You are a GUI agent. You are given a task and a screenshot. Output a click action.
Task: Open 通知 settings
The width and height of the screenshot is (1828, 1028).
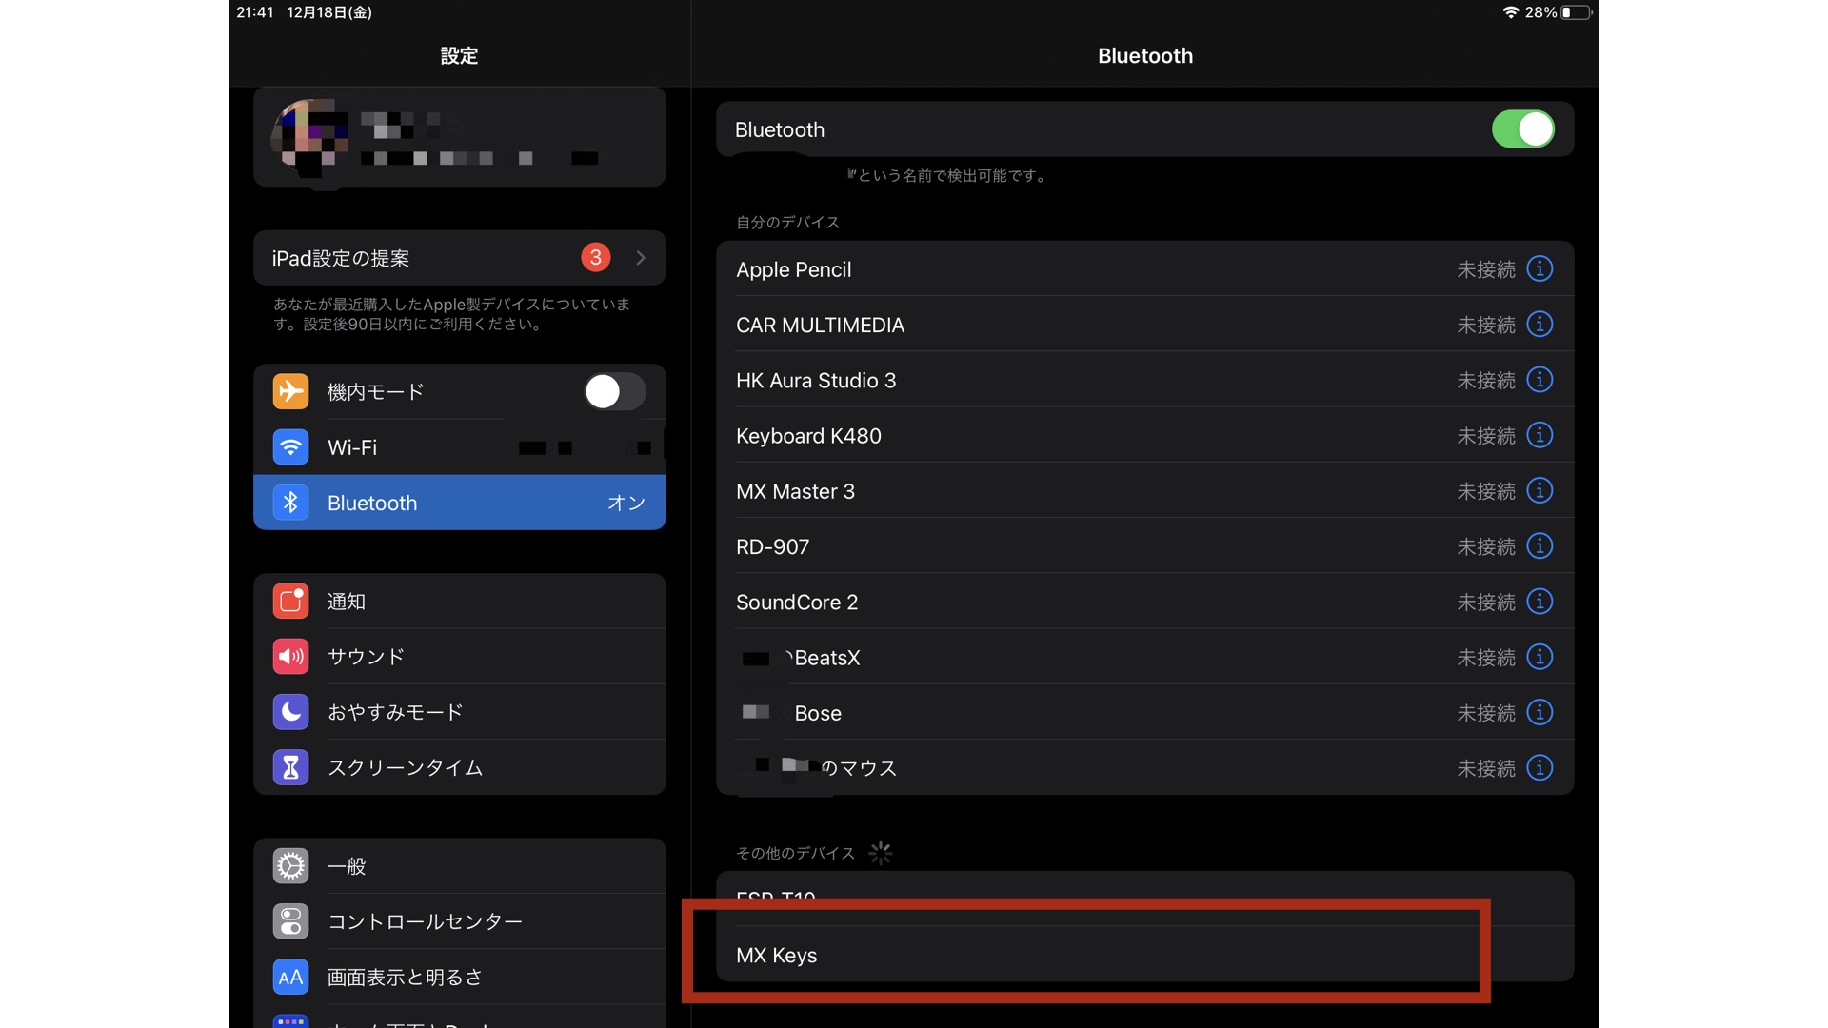coord(460,602)
